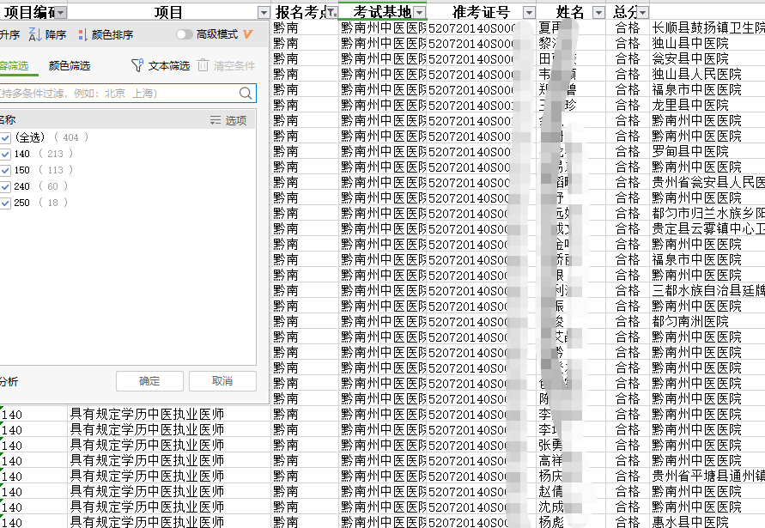Expand the 姓名 column filter dropdown
Image resolution: width=765 pixels, height=528 pixels.
[599, 12]
